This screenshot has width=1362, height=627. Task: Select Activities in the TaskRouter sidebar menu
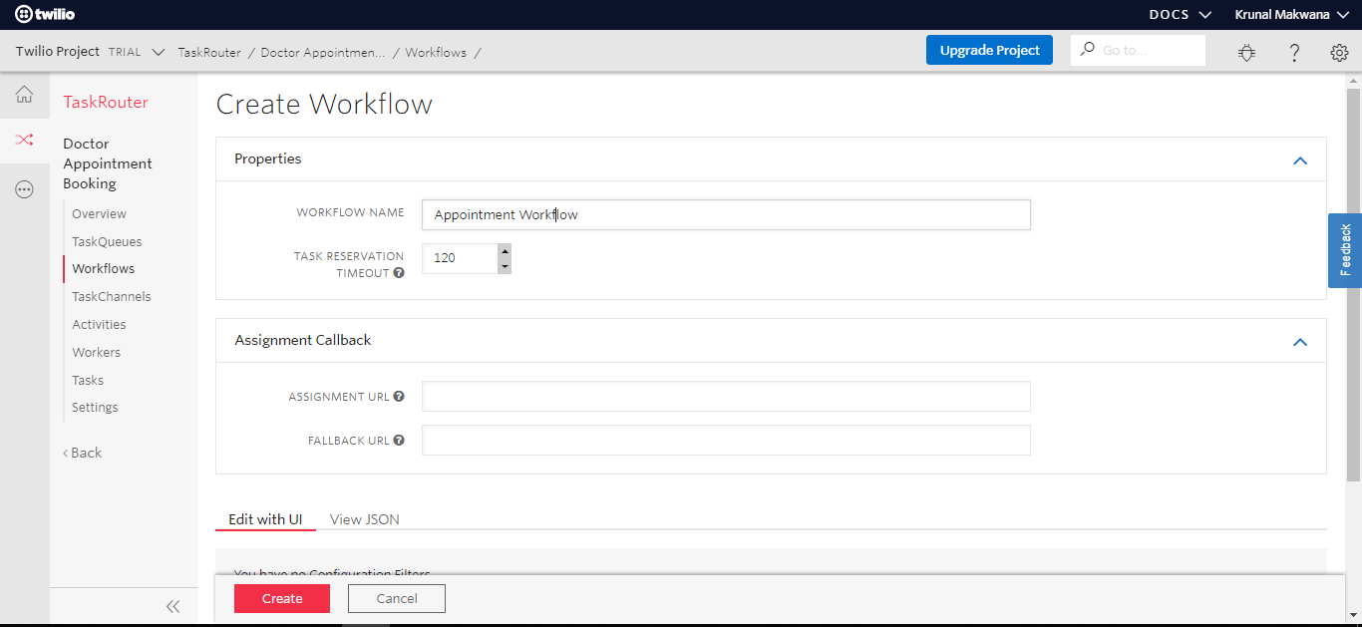tap(99, 324)
